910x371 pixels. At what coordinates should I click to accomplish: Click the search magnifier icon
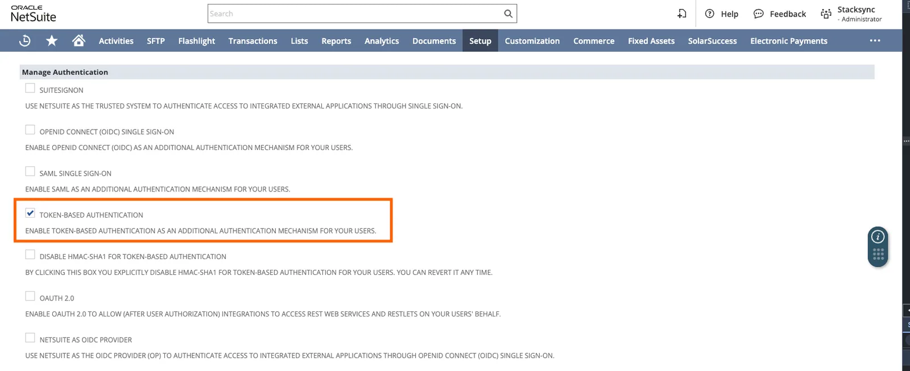pos(508,14)
